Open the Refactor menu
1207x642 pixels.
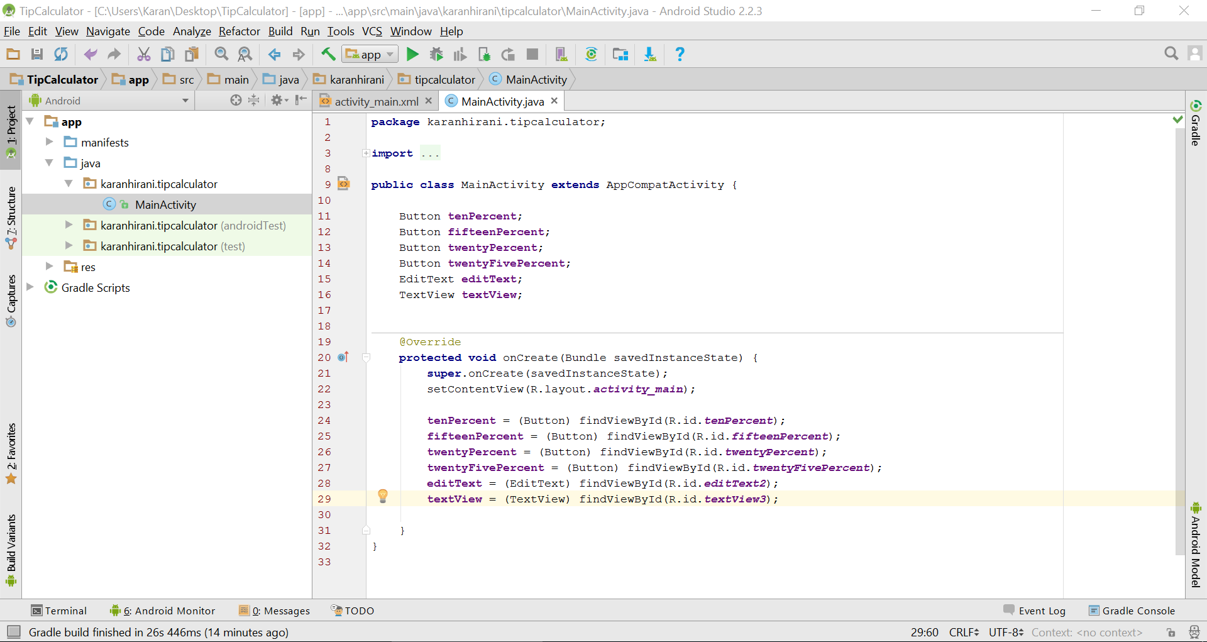tap(239, 31)
